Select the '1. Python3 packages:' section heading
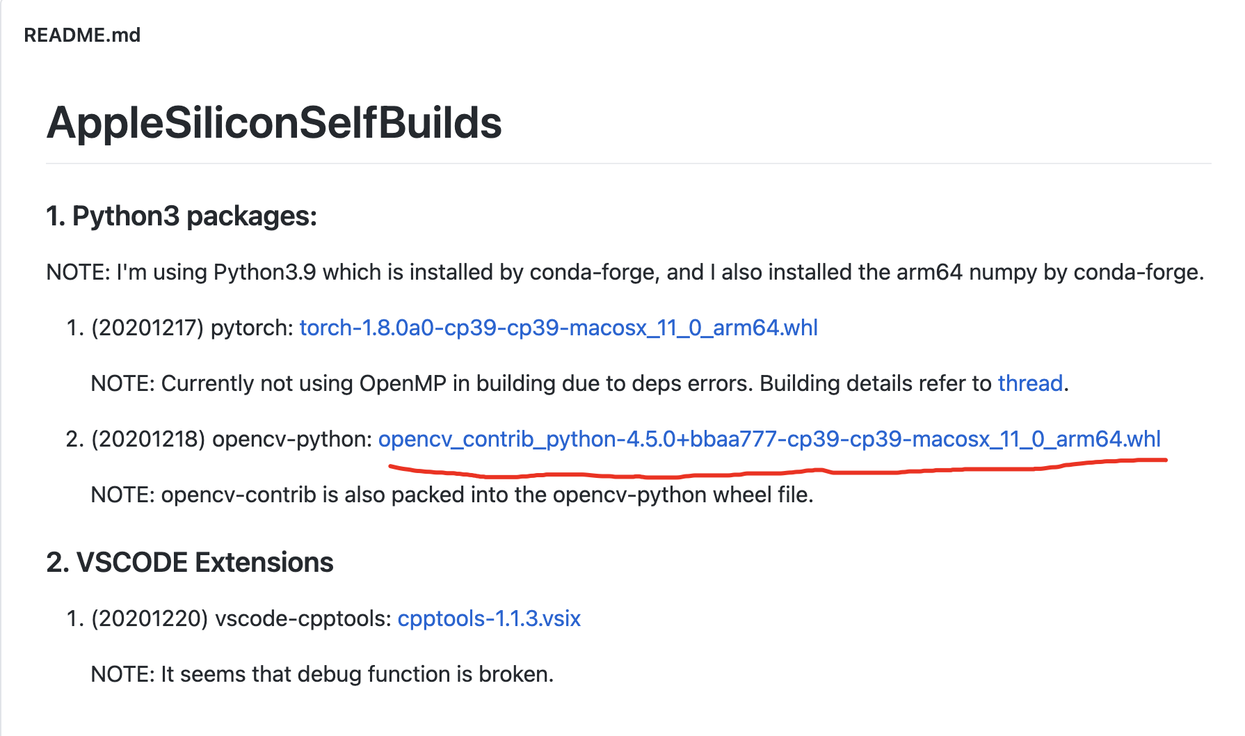 pos(182,216)
